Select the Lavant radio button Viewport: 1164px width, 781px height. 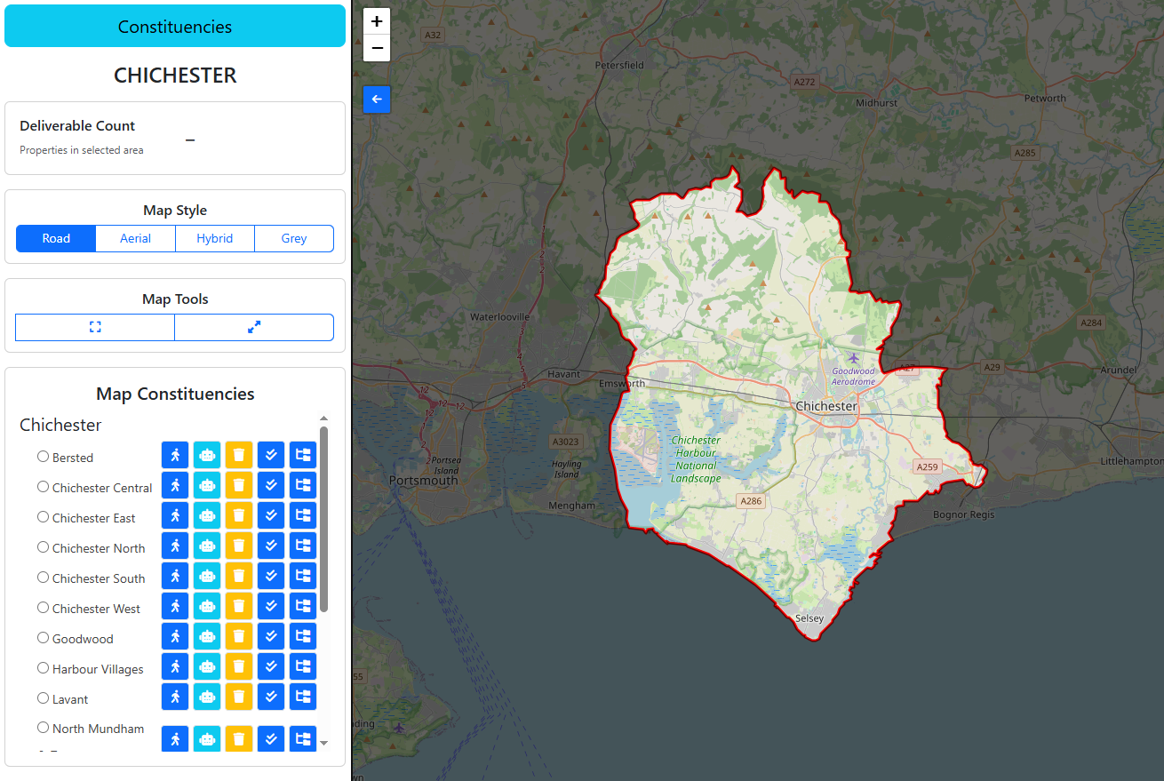43,697
